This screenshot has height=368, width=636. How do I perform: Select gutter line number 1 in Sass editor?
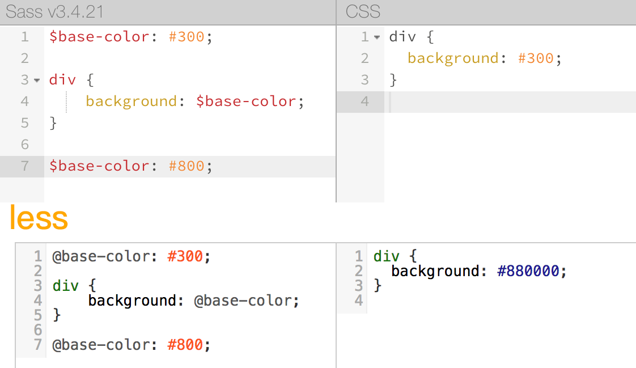coord(25,37)
